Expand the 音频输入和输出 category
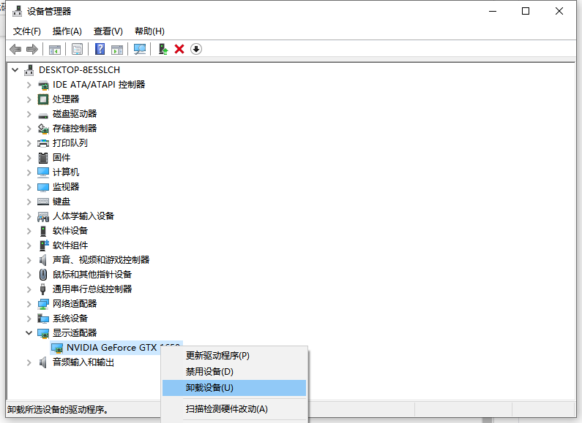Image resolution: width=582 pixels, height=423 pixels. click(x=29, y=362)
